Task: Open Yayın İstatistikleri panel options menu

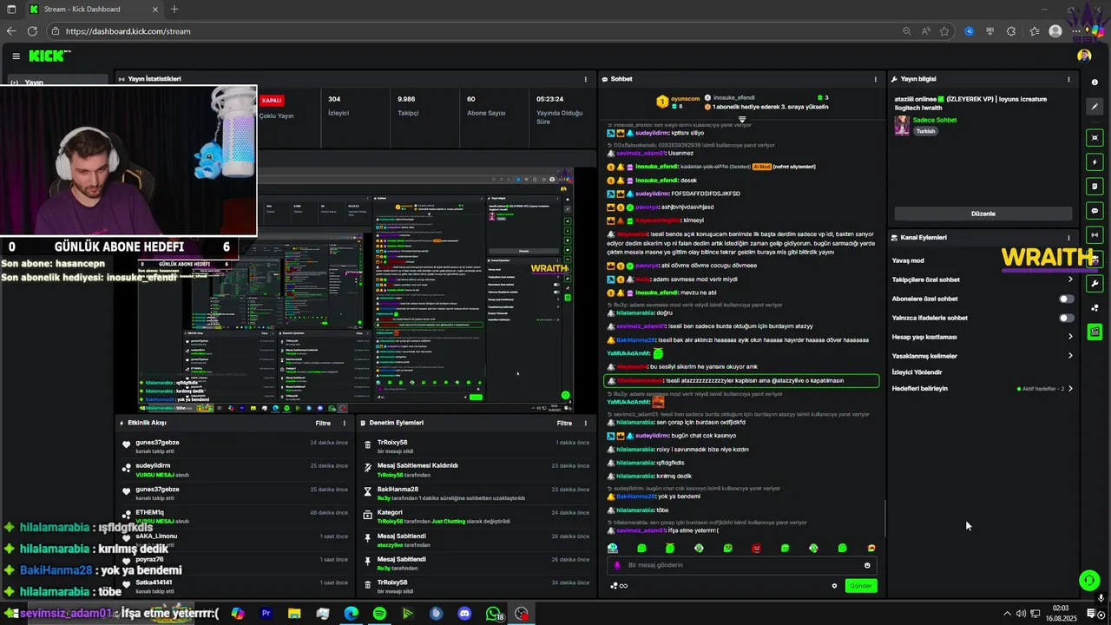Action: coord(586,79)
